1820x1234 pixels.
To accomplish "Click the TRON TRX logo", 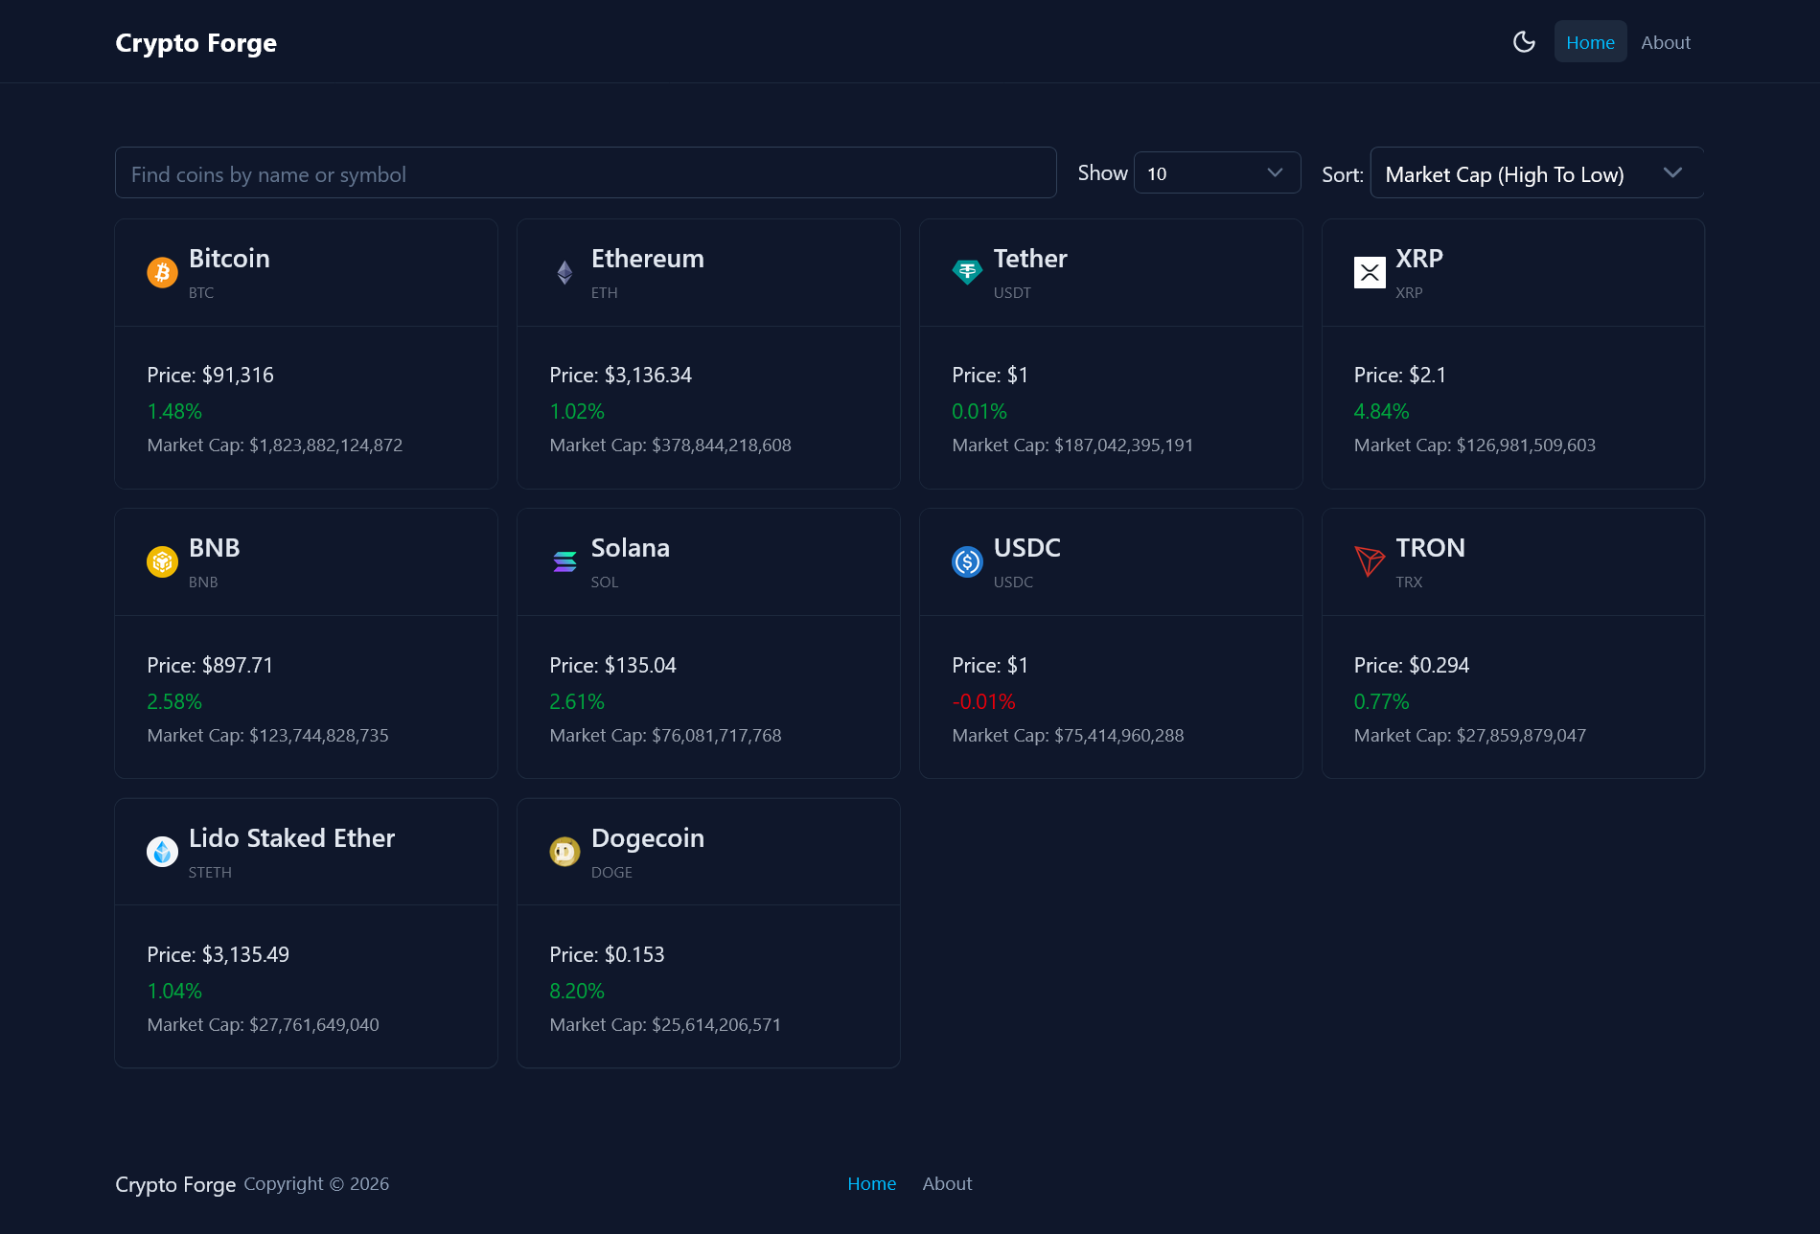I will (x=1370, y=561).
